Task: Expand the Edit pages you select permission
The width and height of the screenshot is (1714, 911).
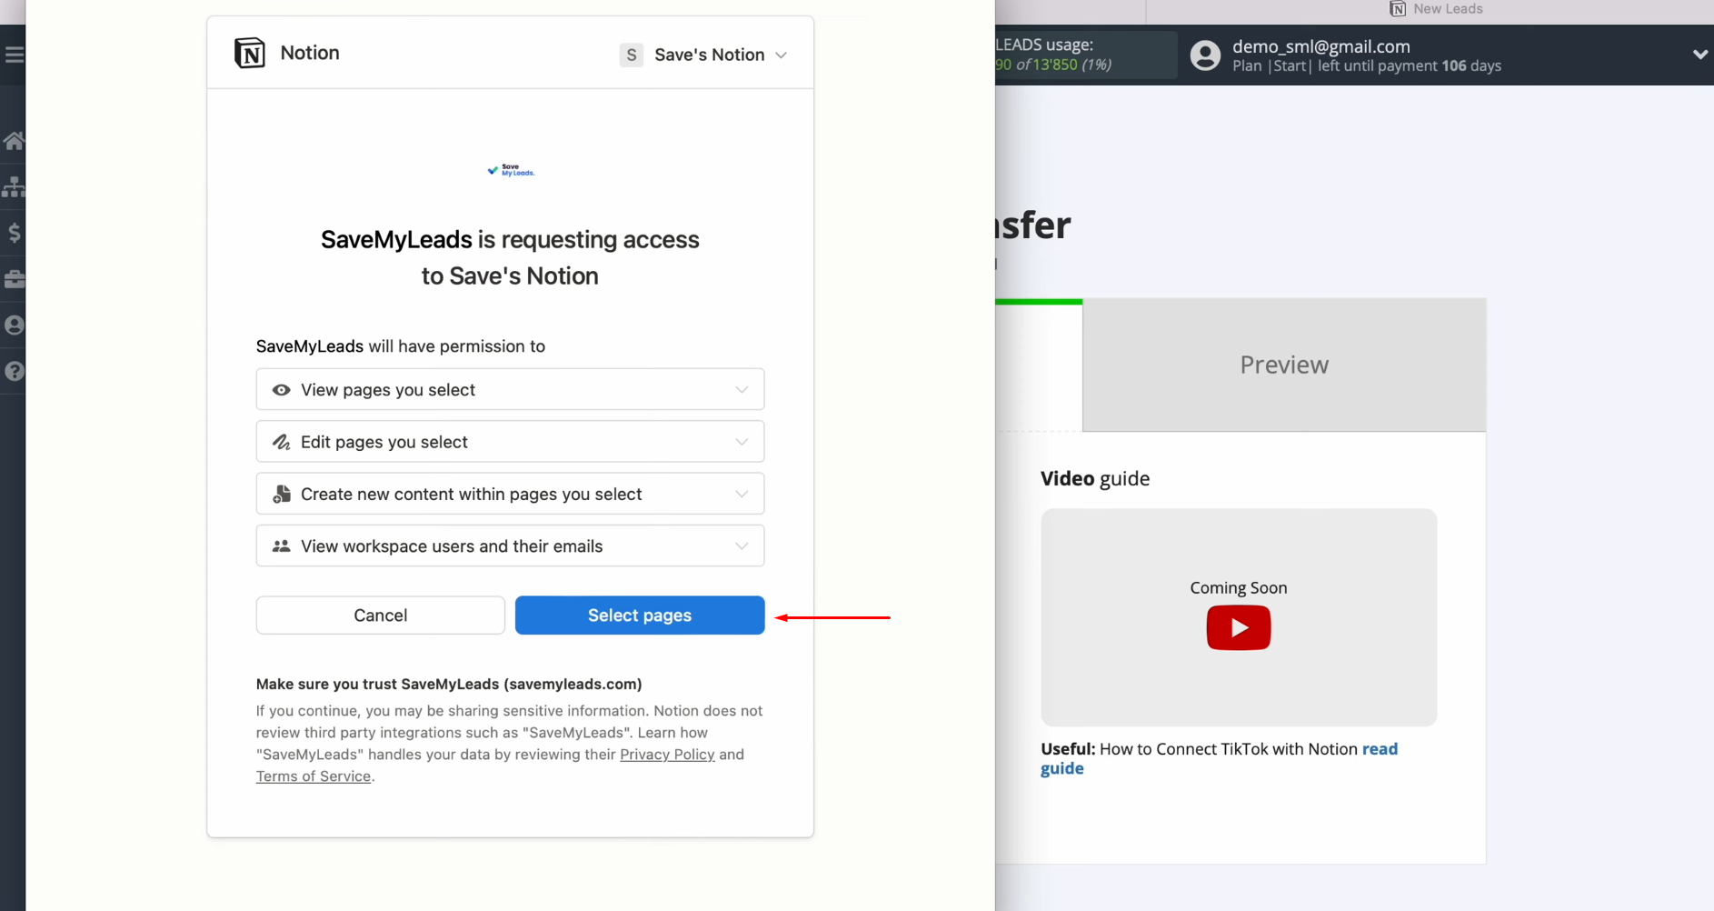Action: point(510,442)
